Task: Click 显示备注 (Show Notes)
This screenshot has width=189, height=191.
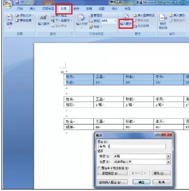Action: (59, 25)
